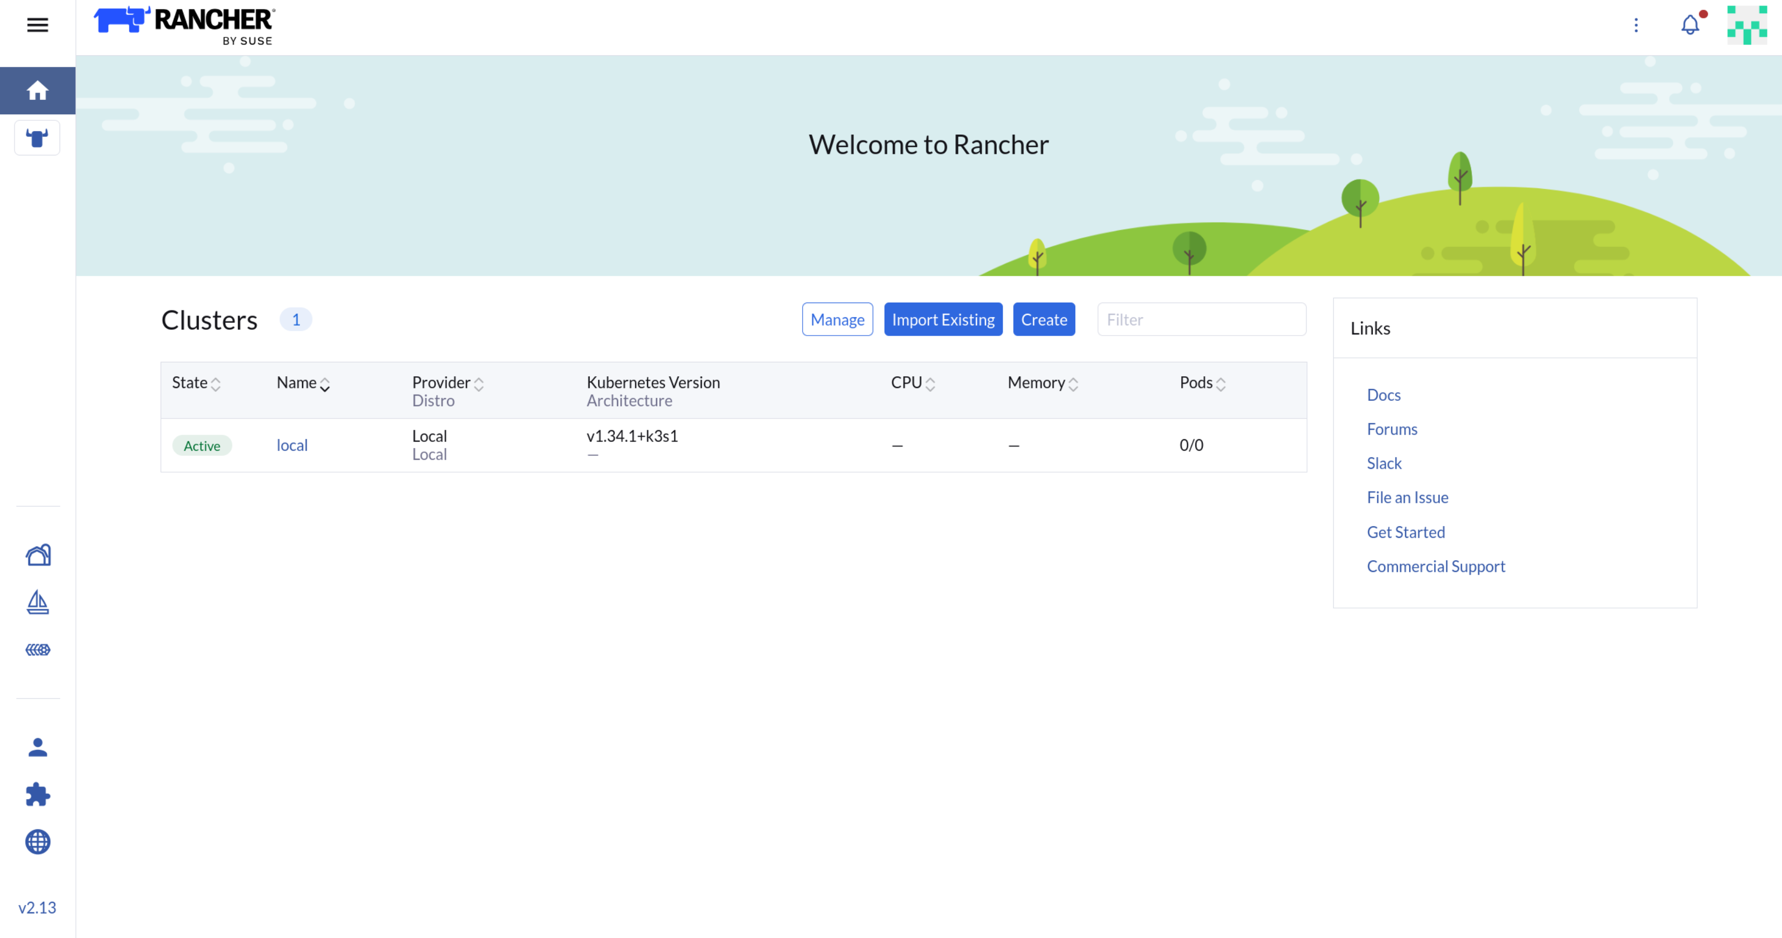Image resolution: width=1782 pixels, height=938 pixels.
Task: Open the user avatar menu
Action: point(1746,26)
